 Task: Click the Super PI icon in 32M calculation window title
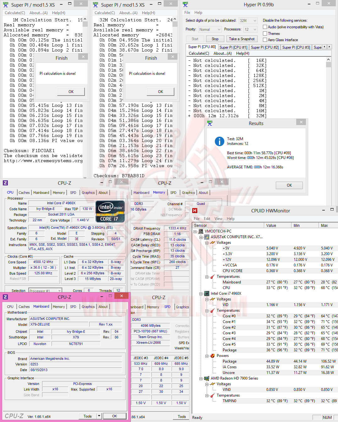[95, 4]
